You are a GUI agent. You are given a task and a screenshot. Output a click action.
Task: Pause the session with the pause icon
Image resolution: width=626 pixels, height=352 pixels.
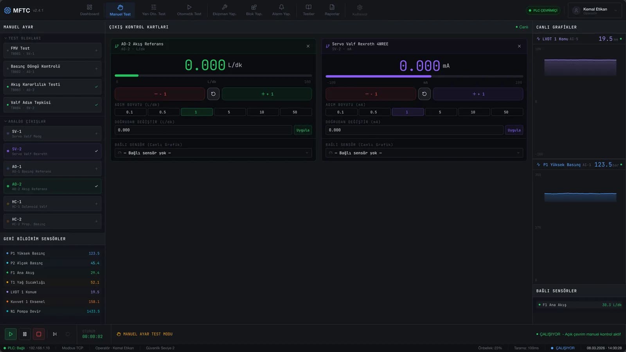click(25, 334)
